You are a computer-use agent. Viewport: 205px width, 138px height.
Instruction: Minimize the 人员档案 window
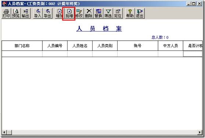click(188, 4)
